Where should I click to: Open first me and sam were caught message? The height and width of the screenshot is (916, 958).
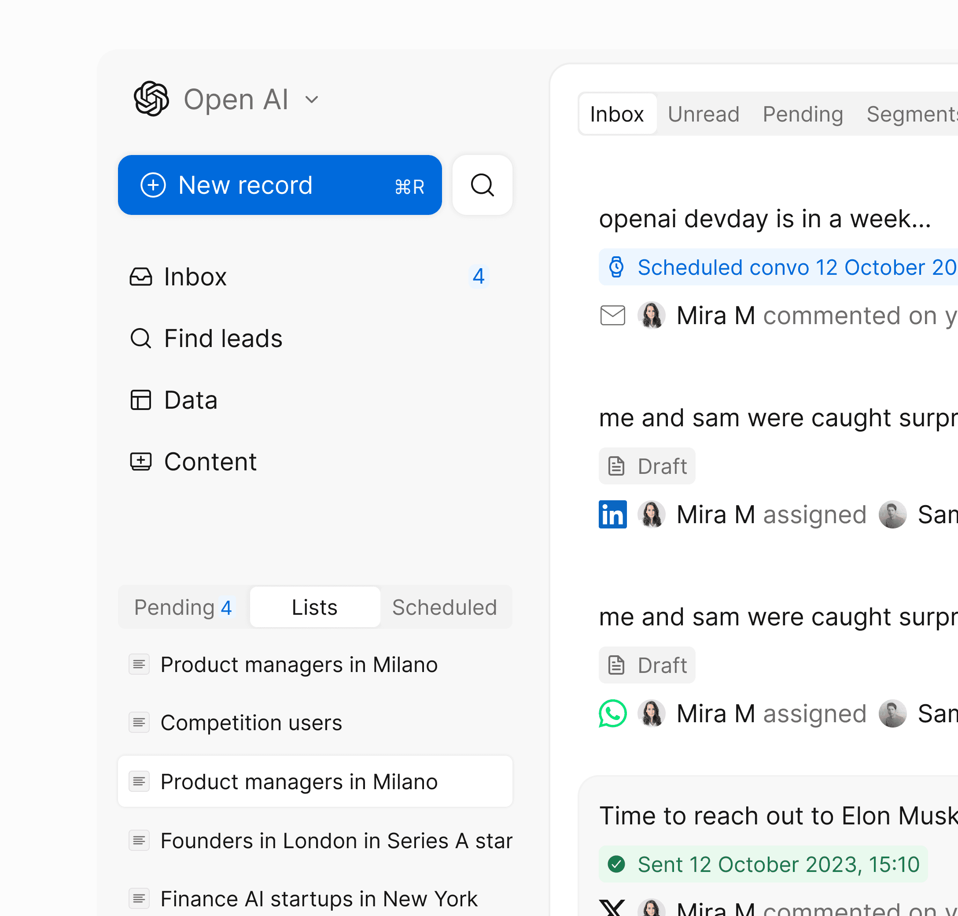(778, 417)
